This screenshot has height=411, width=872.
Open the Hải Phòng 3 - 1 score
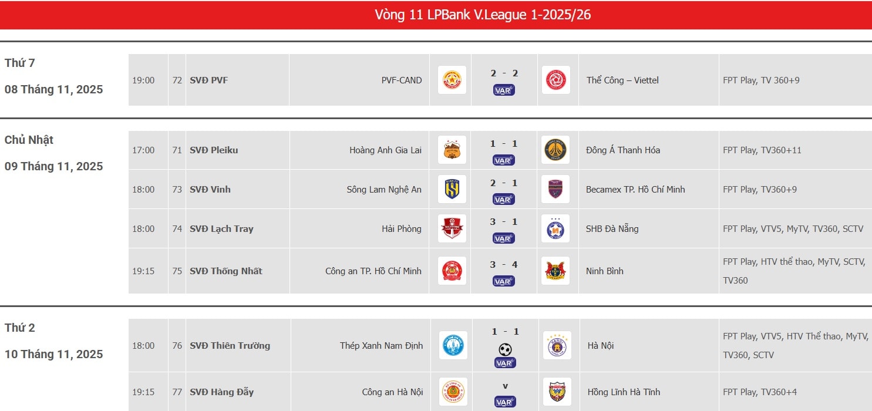(x=504, y=222)
